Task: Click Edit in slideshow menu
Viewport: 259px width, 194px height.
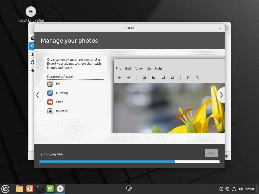Action: coord(128,69)
